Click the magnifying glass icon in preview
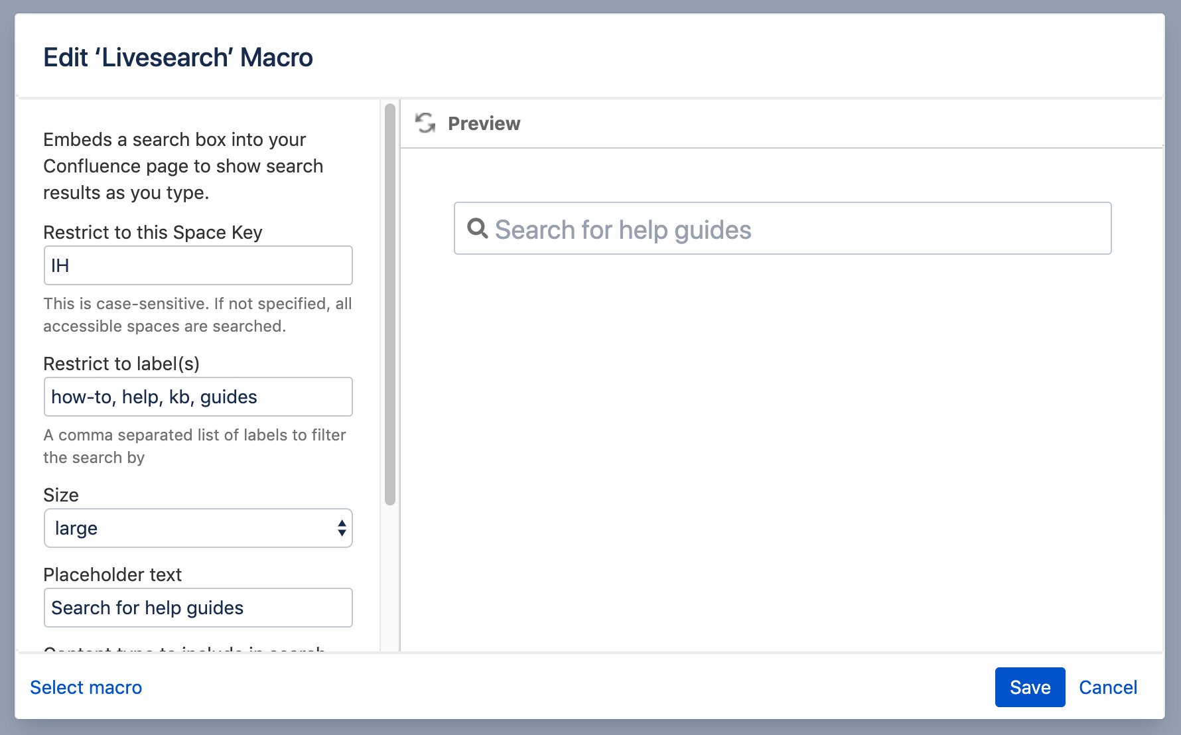Viewport: 1181px width, 735px height. coord(477,229)
